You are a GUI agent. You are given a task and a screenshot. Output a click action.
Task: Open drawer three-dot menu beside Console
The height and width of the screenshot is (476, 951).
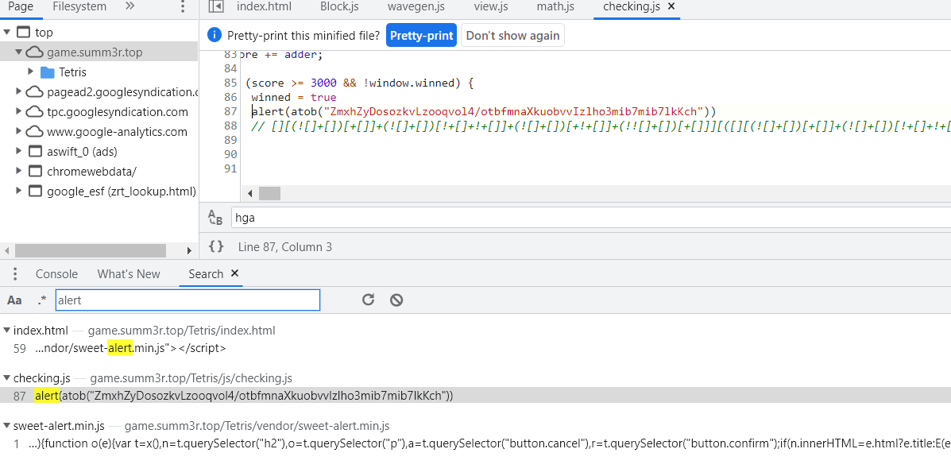(x=15, y=274)
